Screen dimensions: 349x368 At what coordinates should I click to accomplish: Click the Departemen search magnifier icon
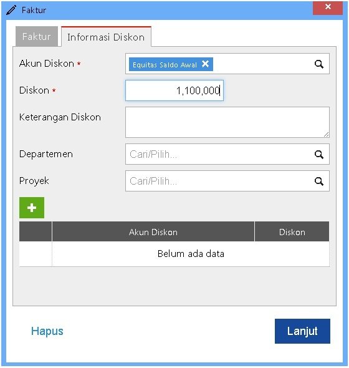tap(318, 155)
